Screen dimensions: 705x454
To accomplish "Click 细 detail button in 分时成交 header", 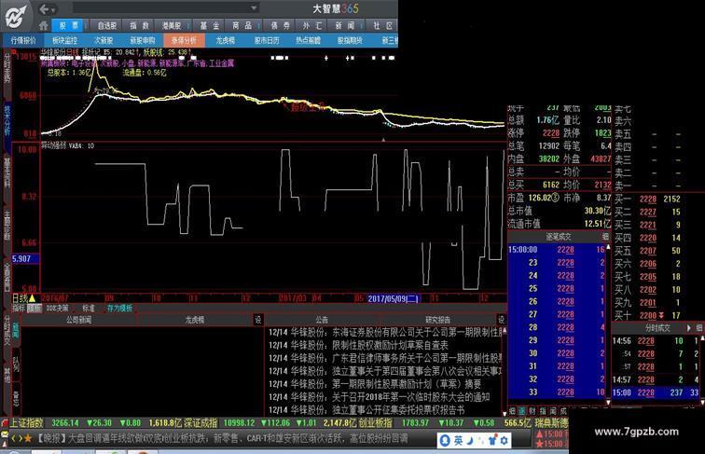I will [x=699, y=328].
